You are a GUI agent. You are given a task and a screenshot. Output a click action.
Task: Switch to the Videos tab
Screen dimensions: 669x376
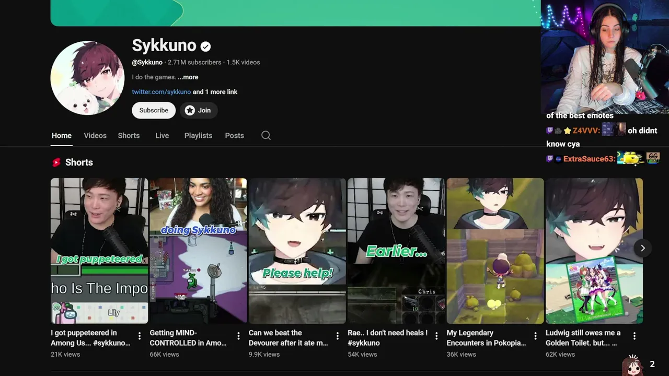point(95,135)
